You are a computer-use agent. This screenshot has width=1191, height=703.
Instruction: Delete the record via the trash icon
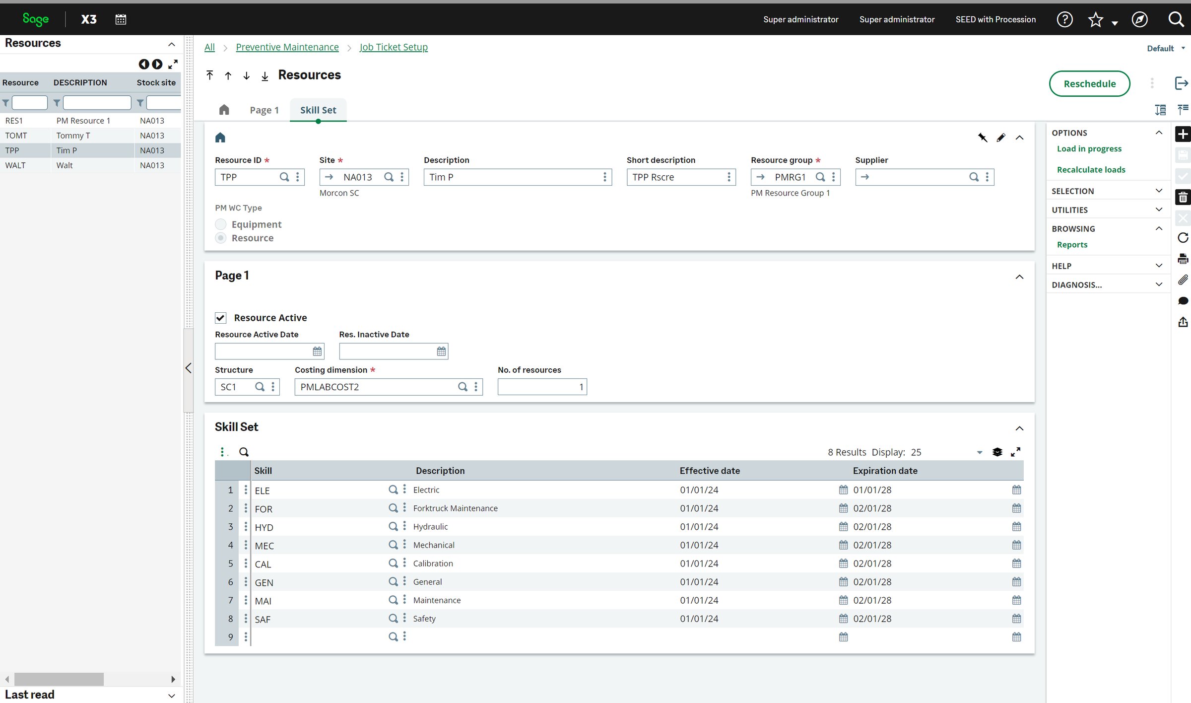[x=1183, y=197]
